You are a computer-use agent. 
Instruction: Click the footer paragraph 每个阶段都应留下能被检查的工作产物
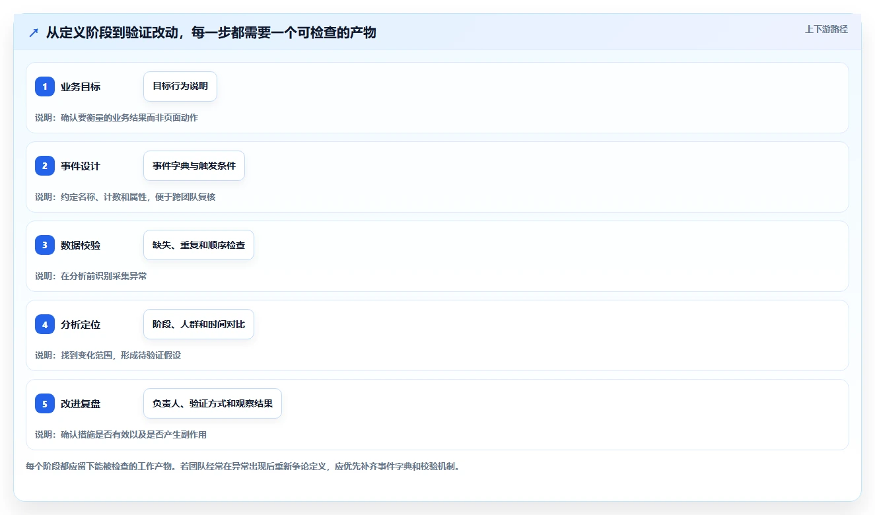click(242, 466)
